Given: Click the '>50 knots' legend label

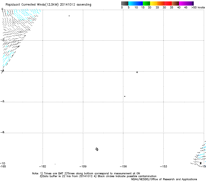Looking at the screenshot, I should 198,8.
